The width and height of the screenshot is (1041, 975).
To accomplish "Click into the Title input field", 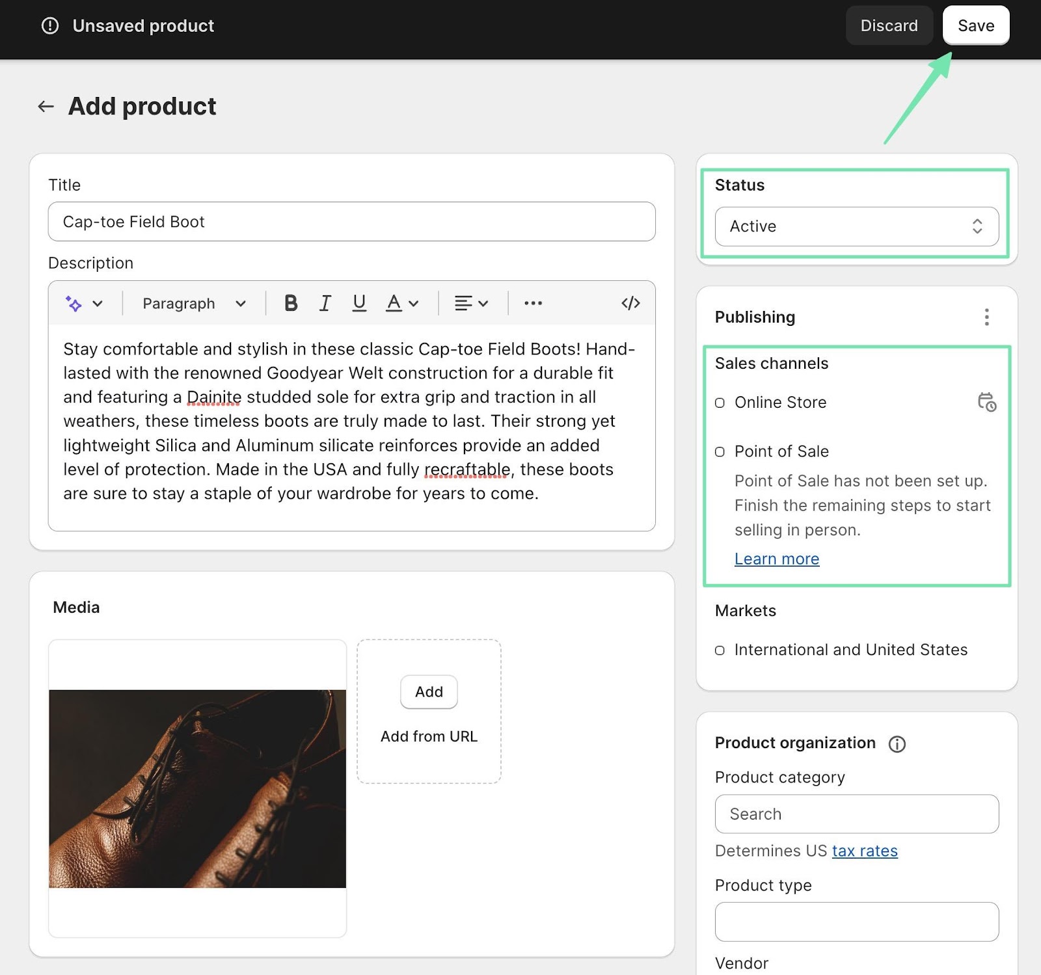I will click(351, 222).
